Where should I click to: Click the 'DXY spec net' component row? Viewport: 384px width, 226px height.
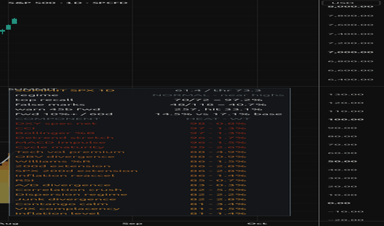point(56,123)
